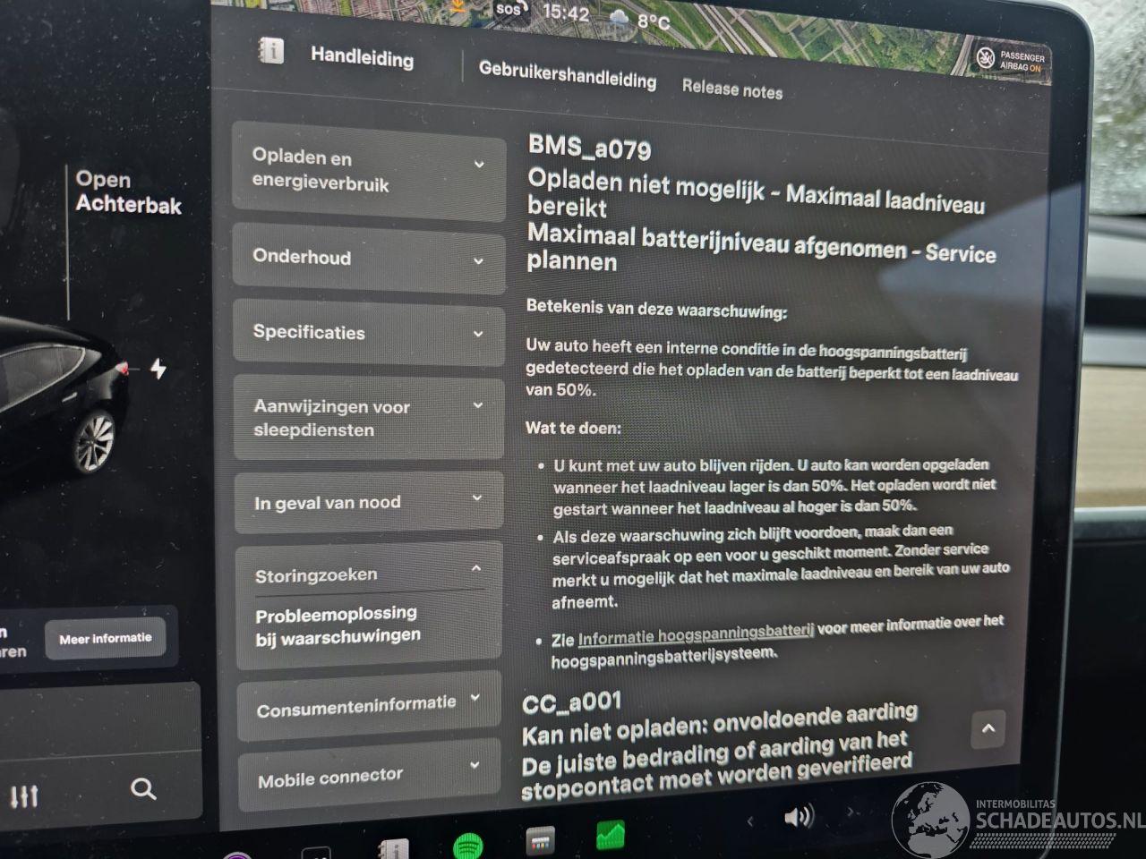
Task: Click the SOS indicator in the status bar
Action: click(508, 10)
